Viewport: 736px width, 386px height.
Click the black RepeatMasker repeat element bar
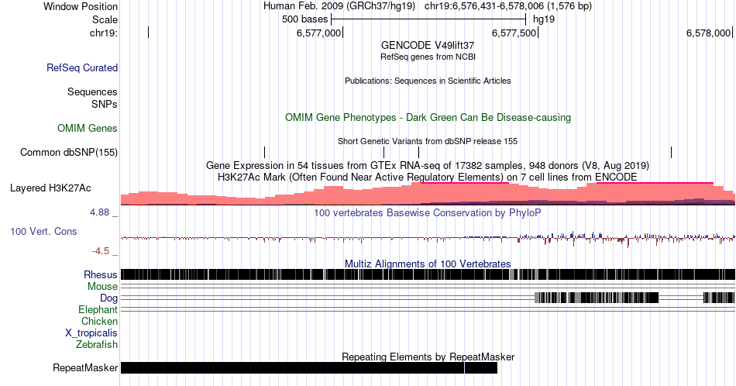tap(309, 367)
